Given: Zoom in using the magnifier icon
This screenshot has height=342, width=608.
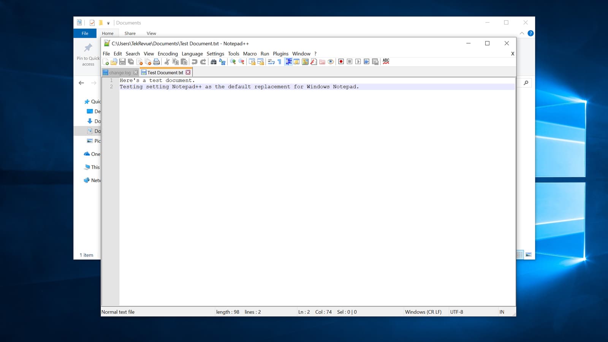Looking at the screenshot, I should [233, 62].
